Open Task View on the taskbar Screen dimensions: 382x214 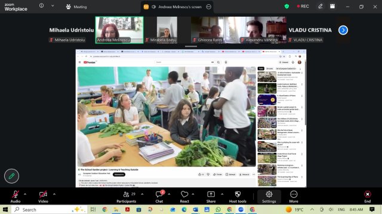(93, 209)
